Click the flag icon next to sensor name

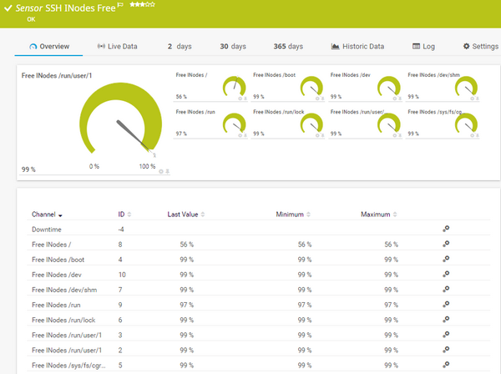click(119, 6)
